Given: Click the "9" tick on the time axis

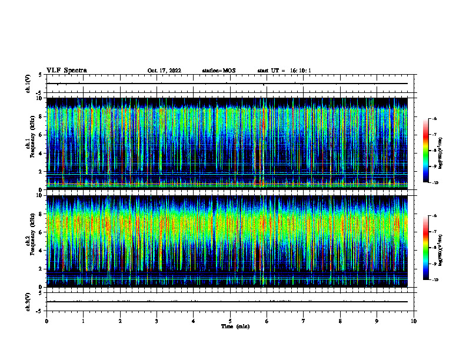Looking at the screenshot, I should pyautogui.click(x=377, y=321).
